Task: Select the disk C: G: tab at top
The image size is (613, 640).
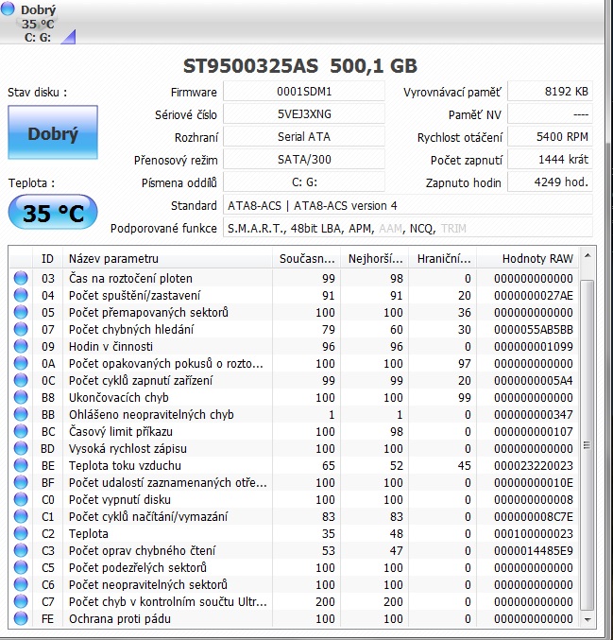Action: coord(38,24)
